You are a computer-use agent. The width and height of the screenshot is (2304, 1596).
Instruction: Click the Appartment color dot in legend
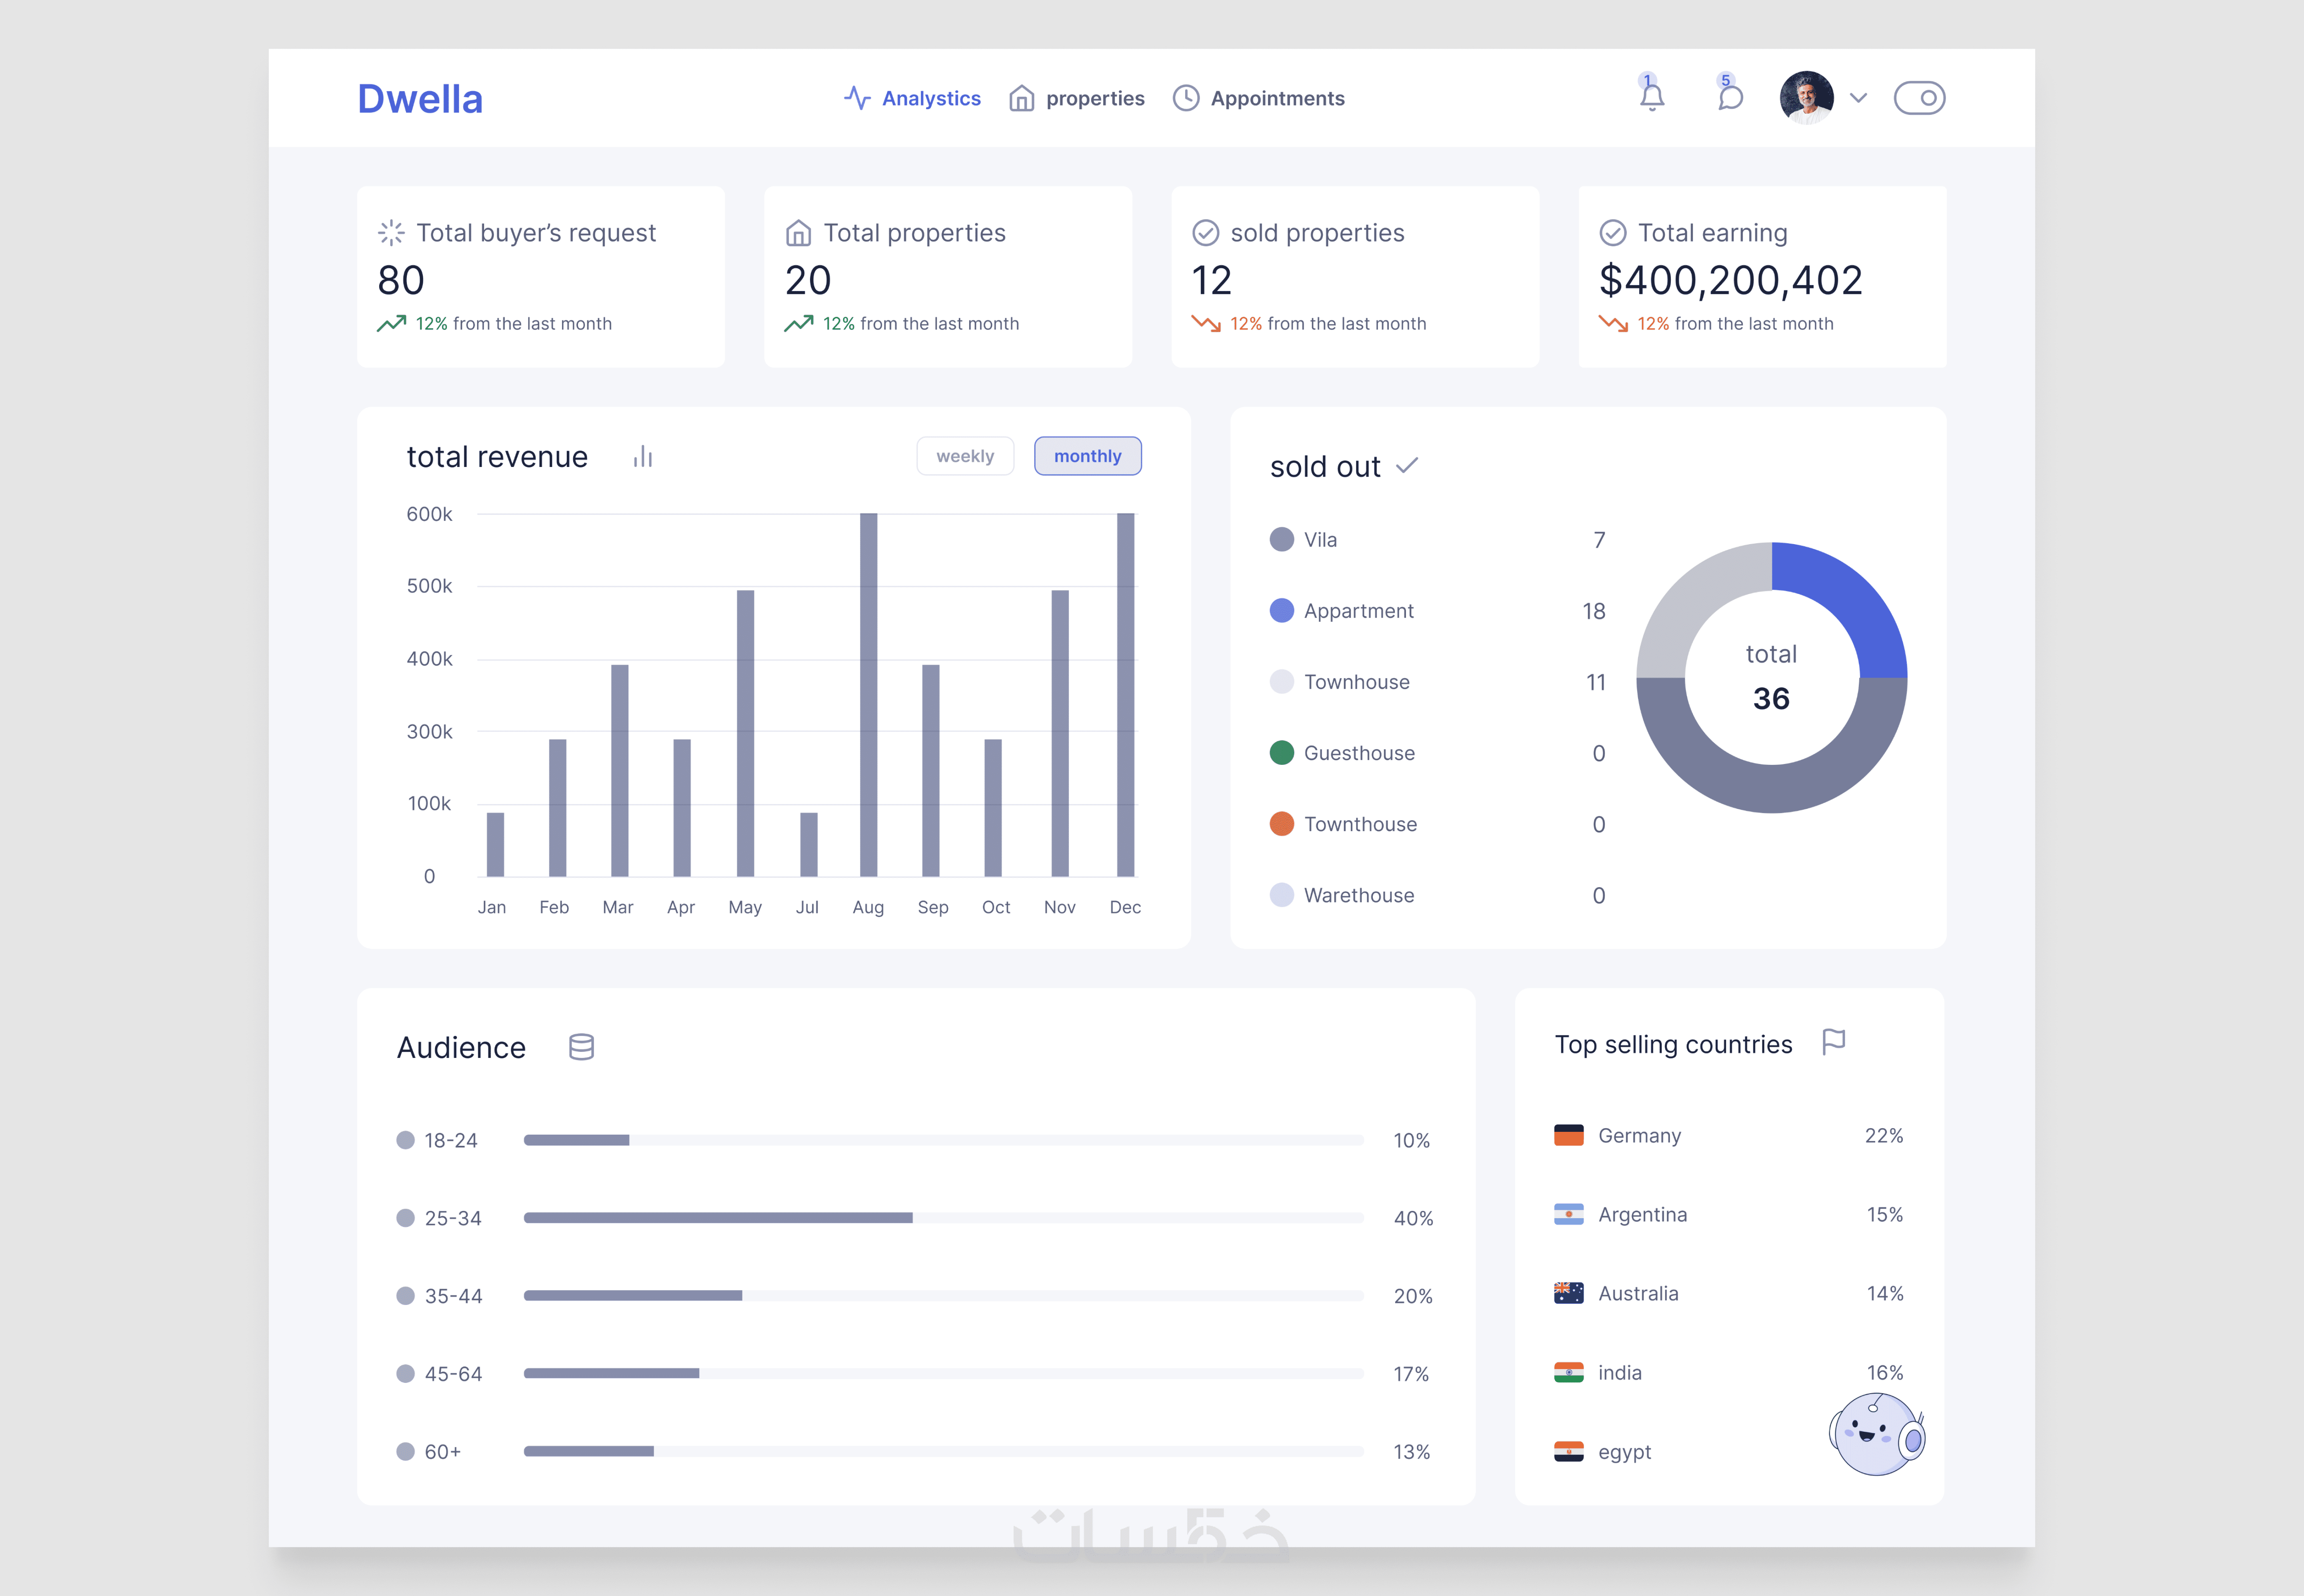coord(1282,611)
